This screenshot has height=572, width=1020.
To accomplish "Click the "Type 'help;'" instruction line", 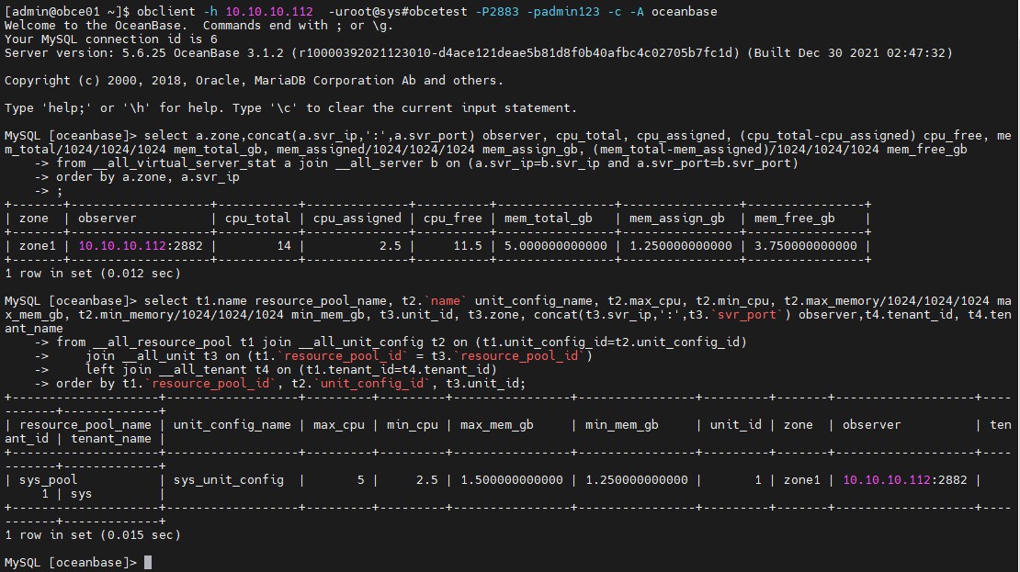I will tap(290, 108).
